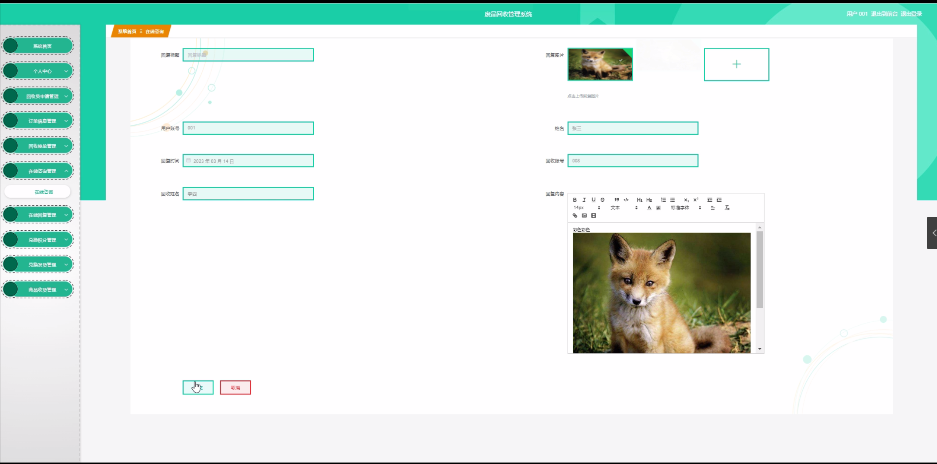Insert a blockquote in the reply content
Image resolution: width=937 pixels, height=464 pixels.
tap(616, 200)
